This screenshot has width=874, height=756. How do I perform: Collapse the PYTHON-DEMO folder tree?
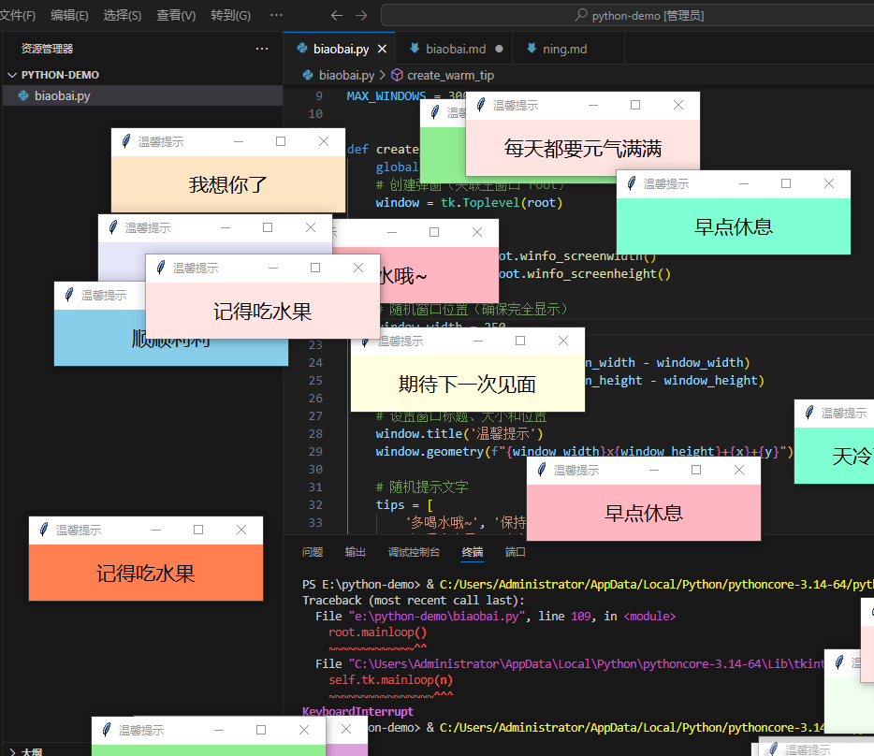point(12,75)
